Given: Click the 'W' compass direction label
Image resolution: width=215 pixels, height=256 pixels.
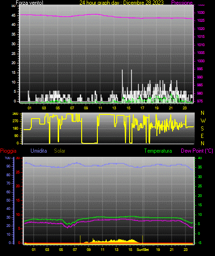Looking at the screenshot, I should pyautogui.click(x=203, y=121).
